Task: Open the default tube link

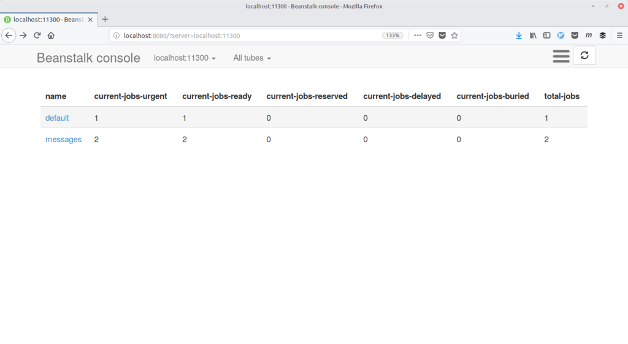Action: tap(57, 118)
